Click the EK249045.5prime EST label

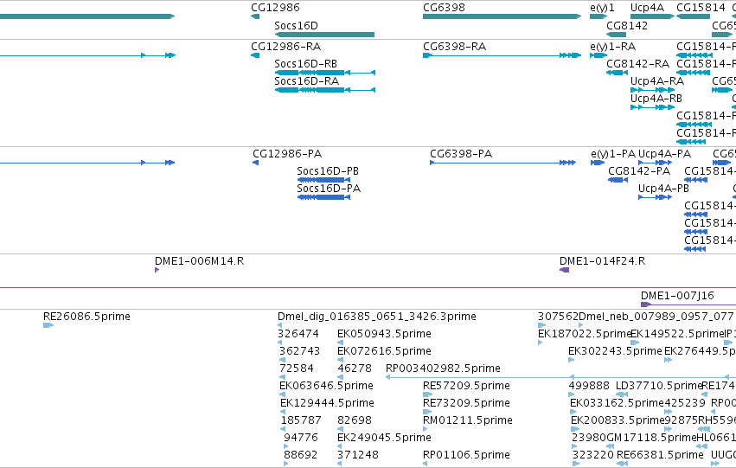click(384, 438)
